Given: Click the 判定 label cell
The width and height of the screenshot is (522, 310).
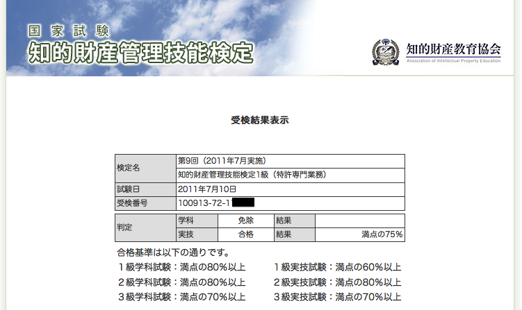Looking at the screenshot, I should click(x=145, y=227).
